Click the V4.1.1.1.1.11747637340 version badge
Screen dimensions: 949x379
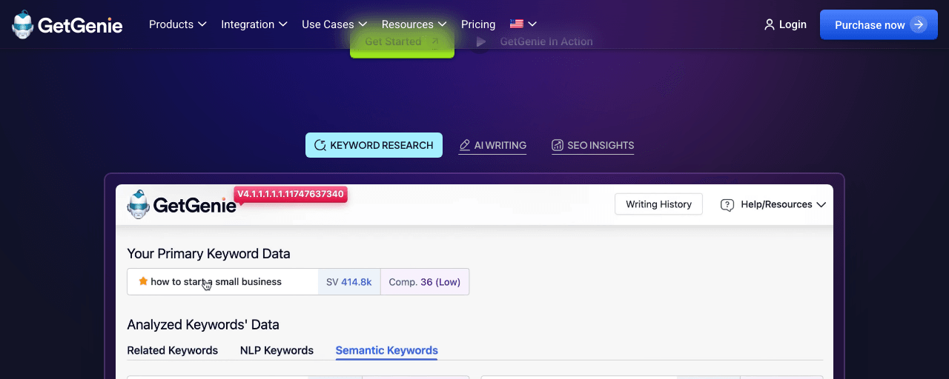pyautogui.click(x=291, y=194)
